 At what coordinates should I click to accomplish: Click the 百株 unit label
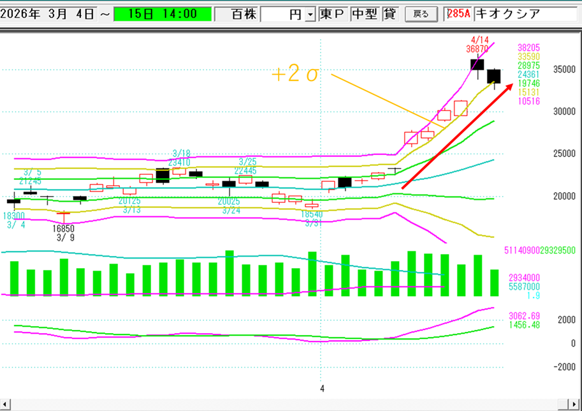coord(236,14)
